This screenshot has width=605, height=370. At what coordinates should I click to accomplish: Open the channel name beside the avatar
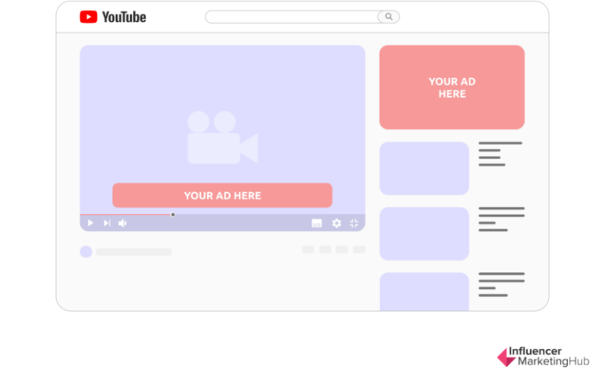[134, 252]
